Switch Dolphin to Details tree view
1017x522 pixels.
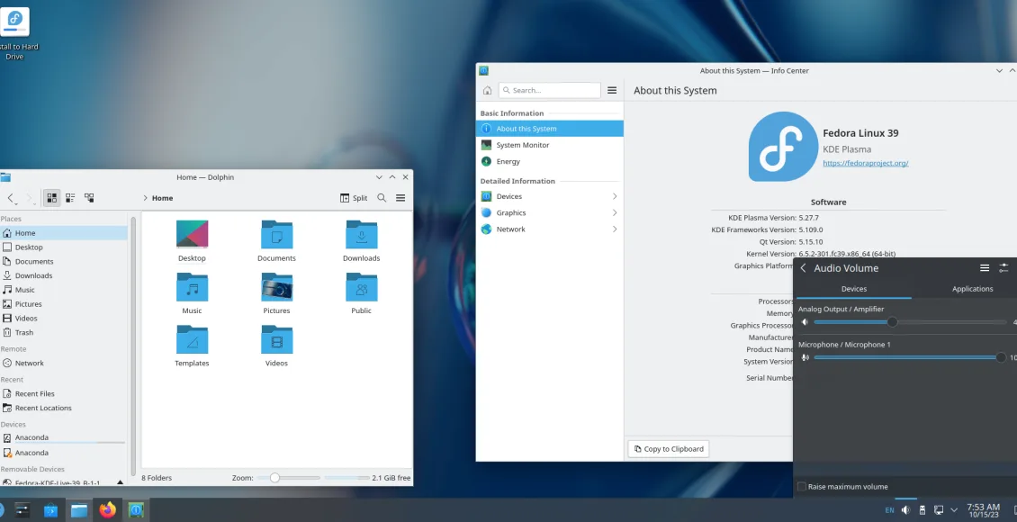click(x=89, y=198)
